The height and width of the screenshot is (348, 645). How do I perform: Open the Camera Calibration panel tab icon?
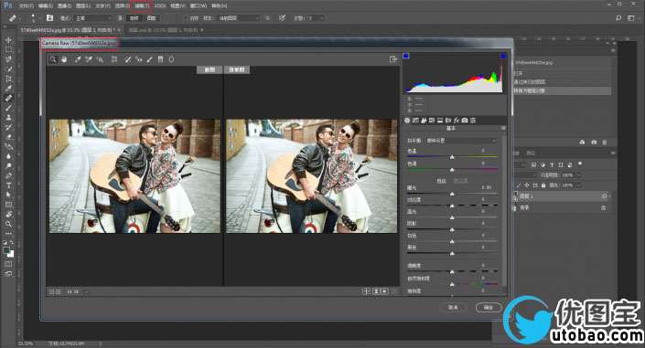click(465, 120)
